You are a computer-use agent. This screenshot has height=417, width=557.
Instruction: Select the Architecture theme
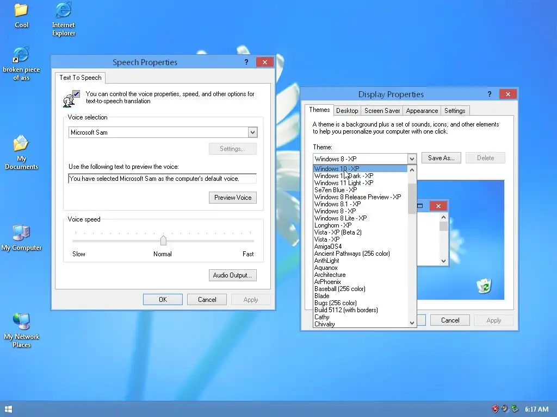point(360,275)
